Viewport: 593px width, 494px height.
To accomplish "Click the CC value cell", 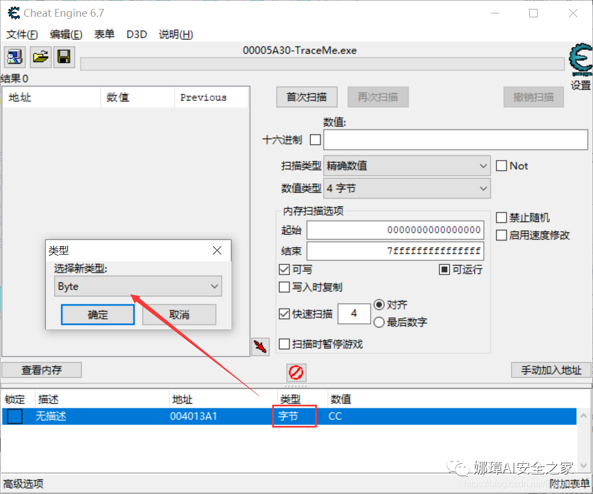I will tap(335, 416).
